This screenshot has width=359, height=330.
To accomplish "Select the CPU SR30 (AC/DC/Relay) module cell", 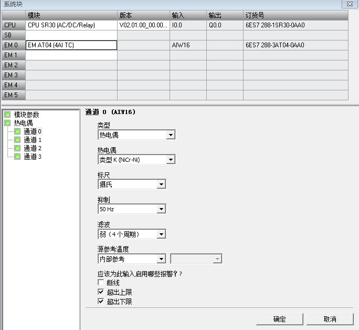I will tap(71, 25).
